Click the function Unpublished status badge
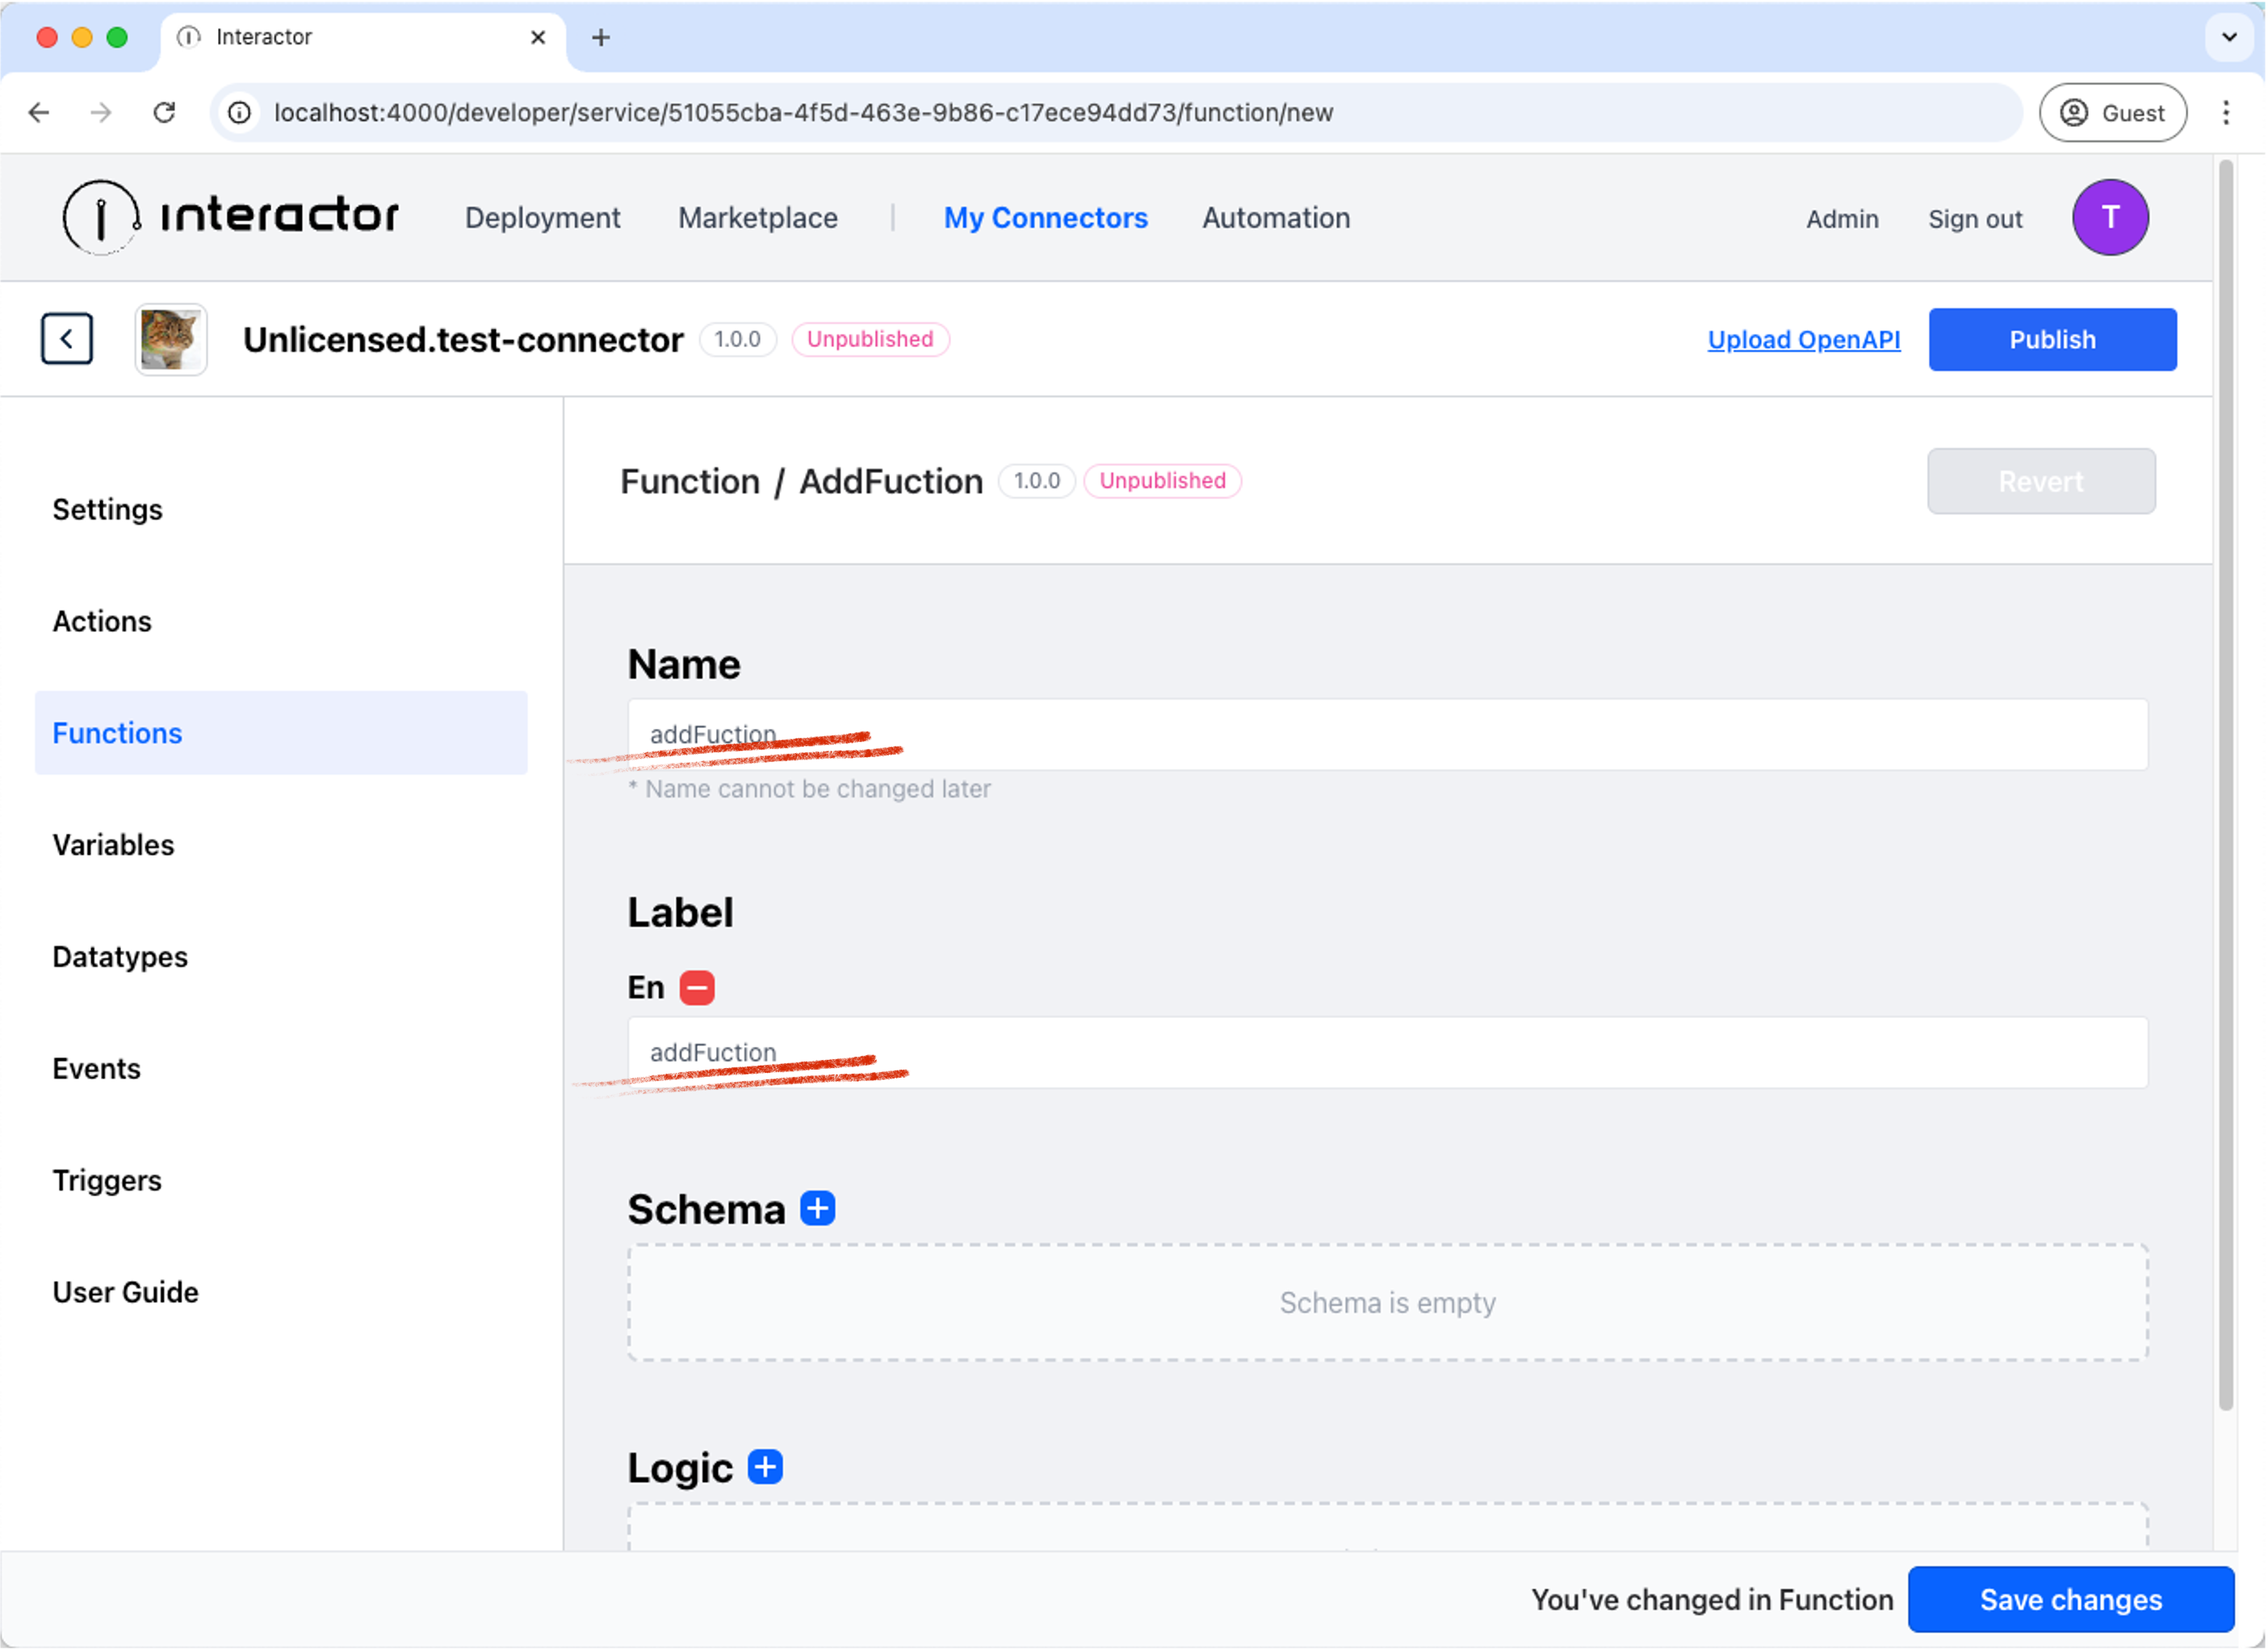 tap(1163, 481)
